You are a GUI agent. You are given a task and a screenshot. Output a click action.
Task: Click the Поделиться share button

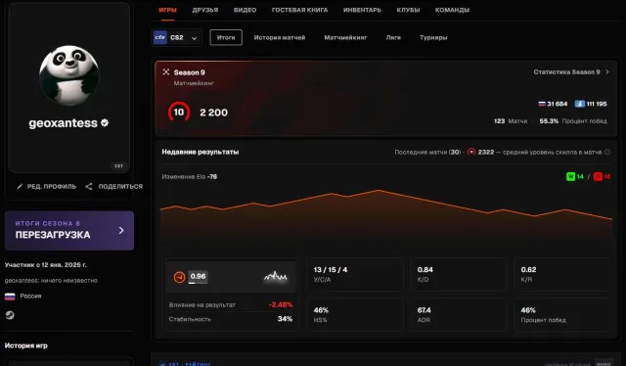click(x=113, y=187)
